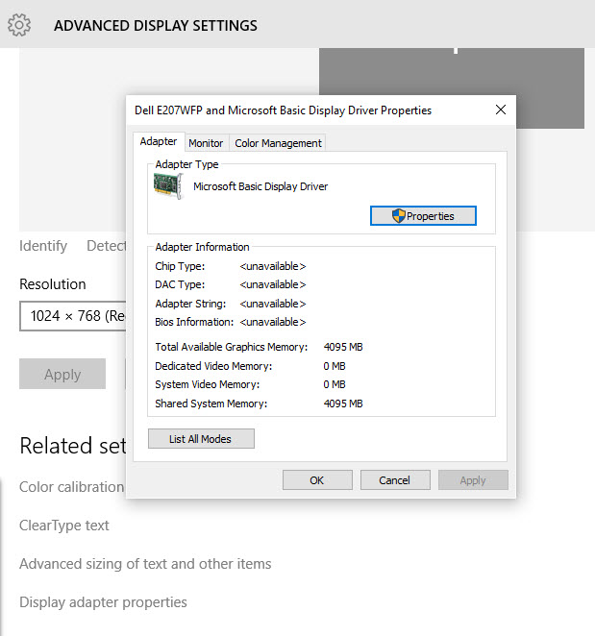595x636 pixels.
Task: Click Chip Type label in Adapter Information
Action: coord(180,266)
